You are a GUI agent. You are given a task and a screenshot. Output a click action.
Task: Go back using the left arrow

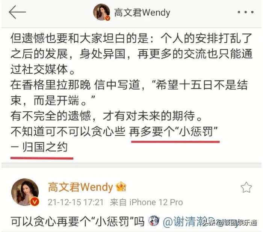(x=17, y=12)
